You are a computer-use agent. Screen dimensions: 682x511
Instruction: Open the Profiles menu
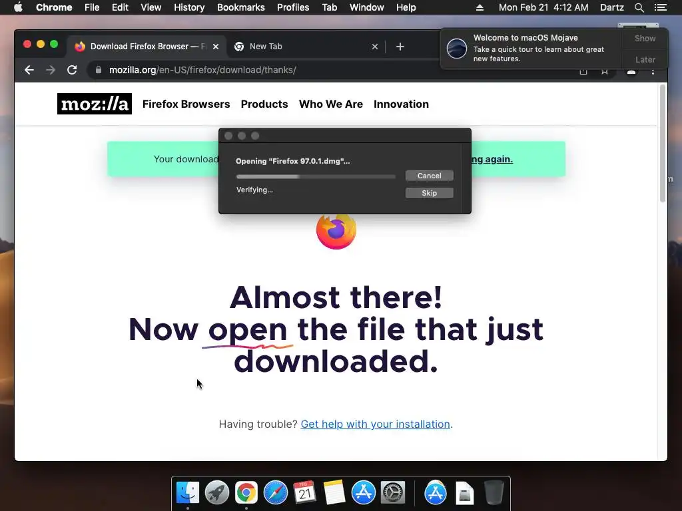(293, 7)
